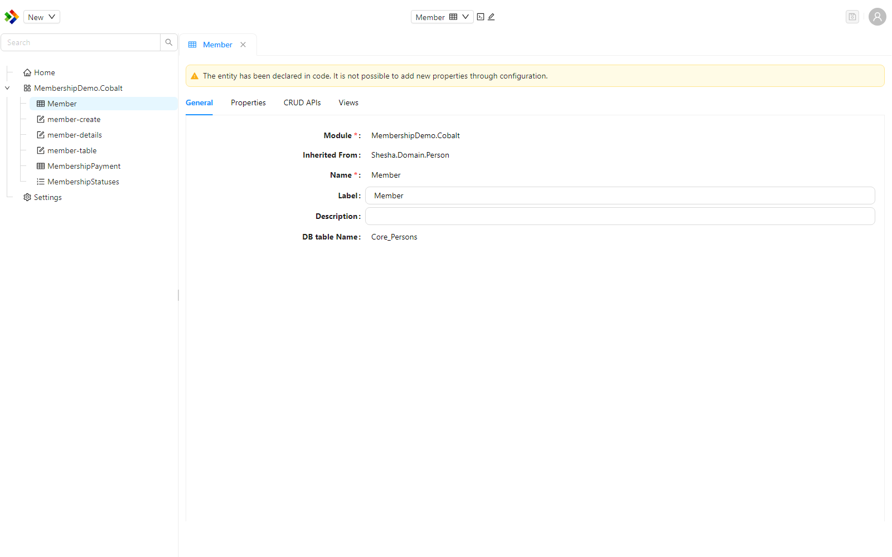Switch to the General tab

tap(199, 102)
